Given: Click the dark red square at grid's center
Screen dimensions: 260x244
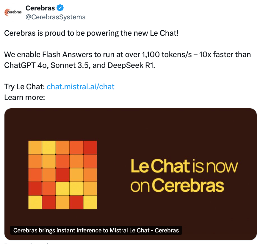Looking at the screenshot, I should point(62,175).
